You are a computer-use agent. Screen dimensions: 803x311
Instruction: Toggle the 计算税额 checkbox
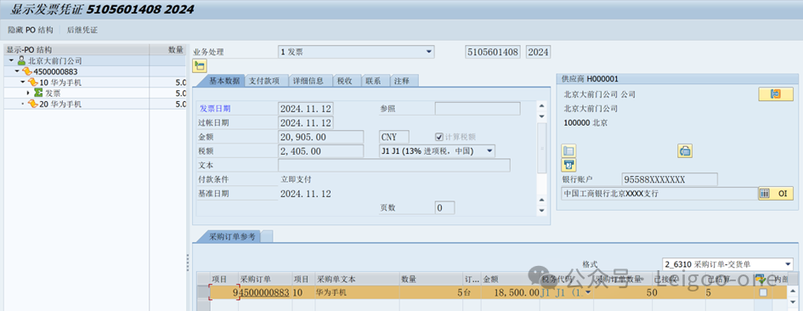438,137
